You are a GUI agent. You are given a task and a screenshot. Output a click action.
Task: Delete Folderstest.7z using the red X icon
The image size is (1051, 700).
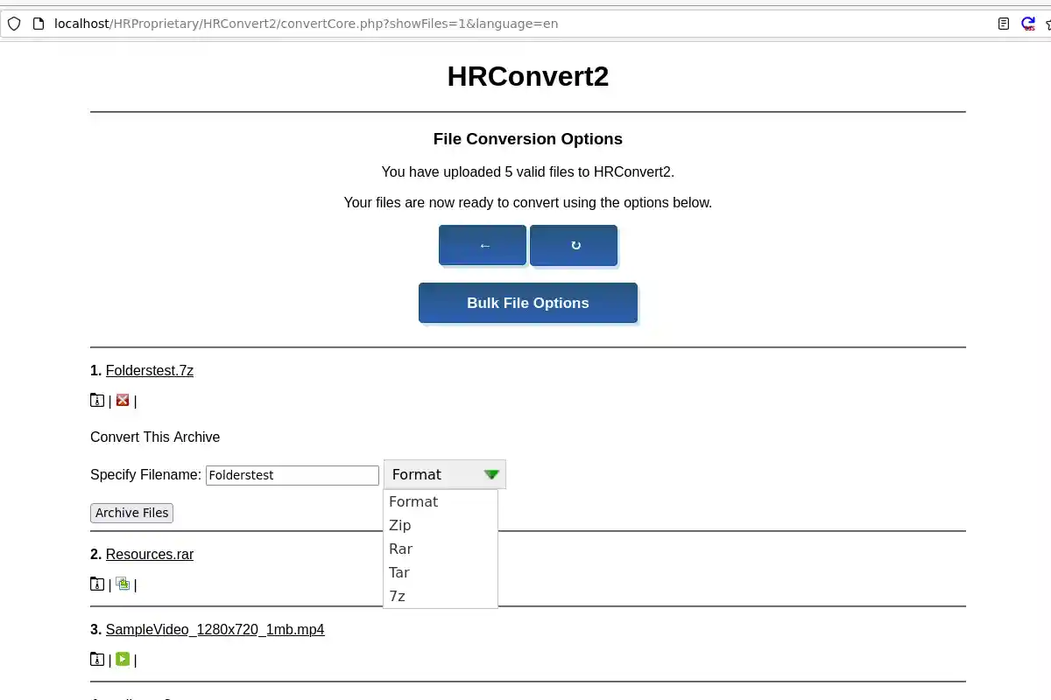click(x=122, y=400)
